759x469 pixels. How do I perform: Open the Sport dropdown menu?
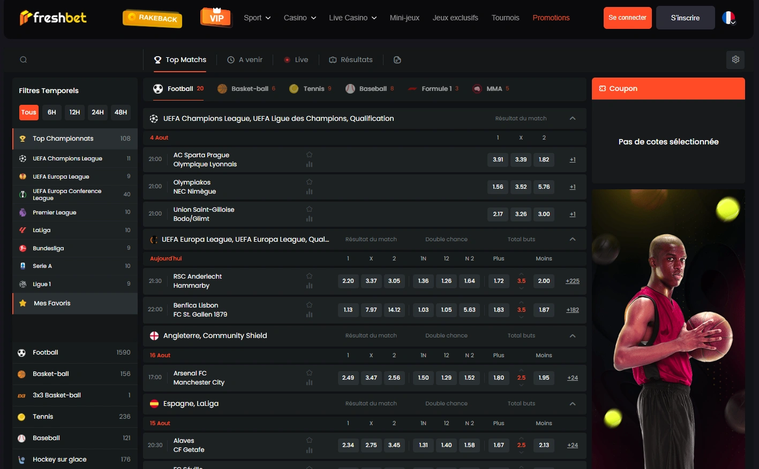point(257,18)
